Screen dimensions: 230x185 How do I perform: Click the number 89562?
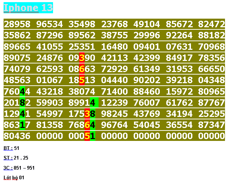pyautogui.click(x=82, y=35)
